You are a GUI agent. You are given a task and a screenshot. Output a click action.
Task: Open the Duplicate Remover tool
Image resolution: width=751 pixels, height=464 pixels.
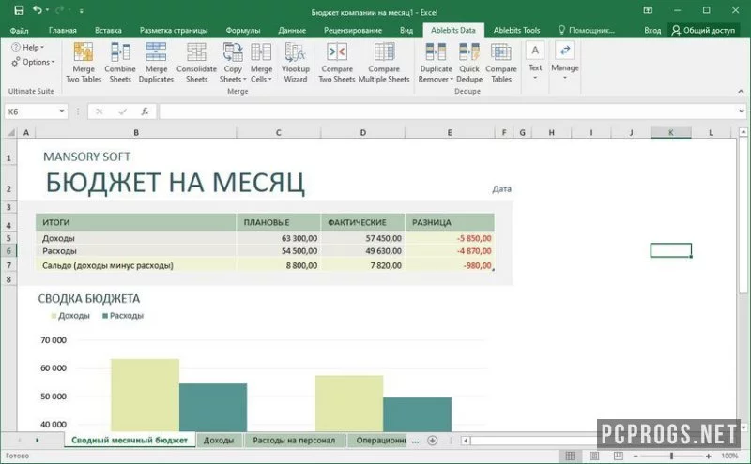(x=436, y=63)
